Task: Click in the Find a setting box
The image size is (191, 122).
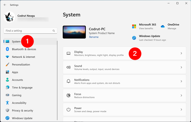Action: 28,30
